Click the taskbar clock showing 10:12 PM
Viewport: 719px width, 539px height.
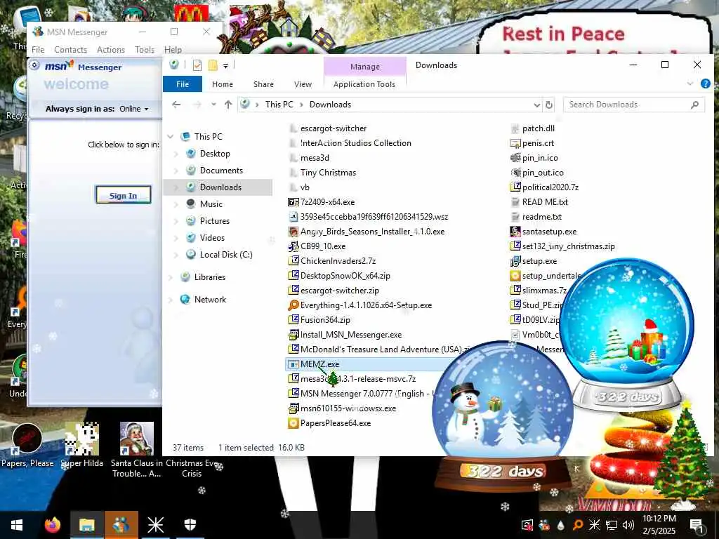(659, 525)
